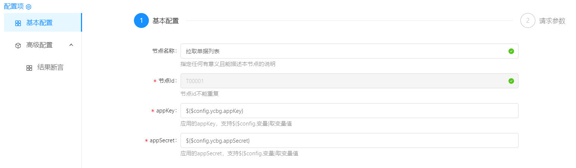Select the 基本配置 sidebar menu label

pos(39,23)
